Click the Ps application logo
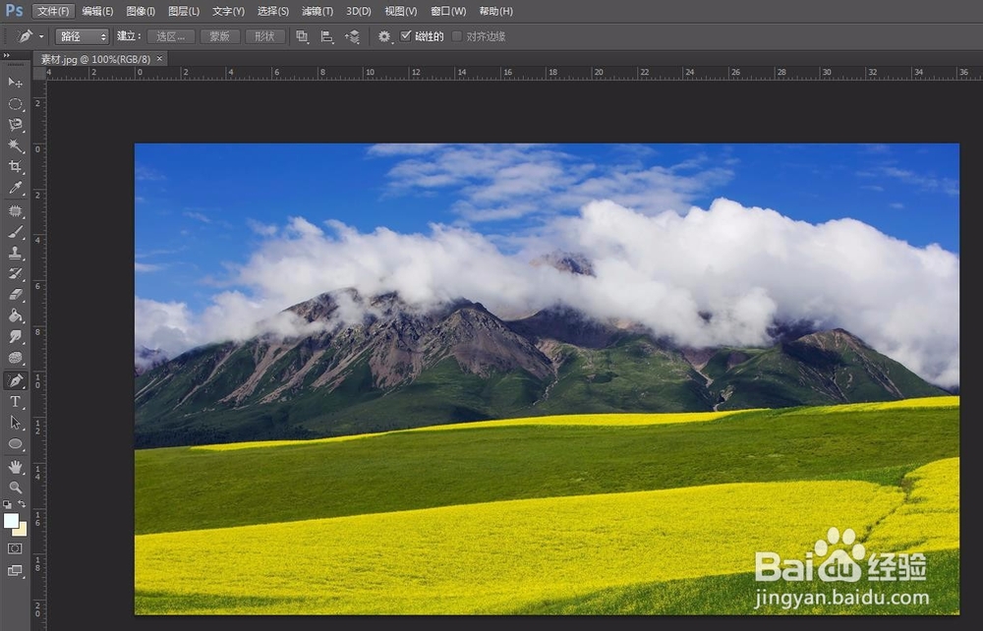The width and height of the screenshot is (983, 631). [x=14, y=11]
